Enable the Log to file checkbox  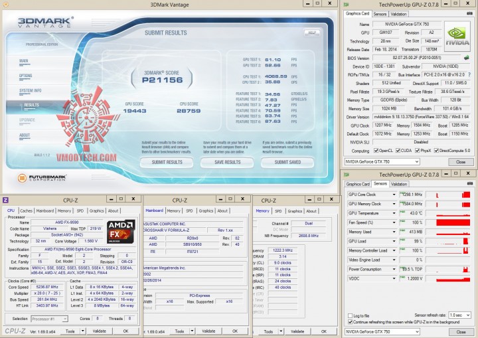[350, 315]
